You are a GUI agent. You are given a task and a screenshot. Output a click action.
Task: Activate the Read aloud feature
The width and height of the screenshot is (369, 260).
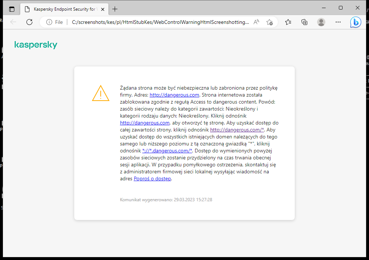(x=256, y=22)
